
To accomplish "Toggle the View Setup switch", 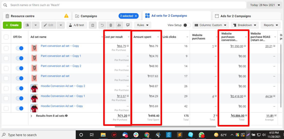I will tap(187, 25).
